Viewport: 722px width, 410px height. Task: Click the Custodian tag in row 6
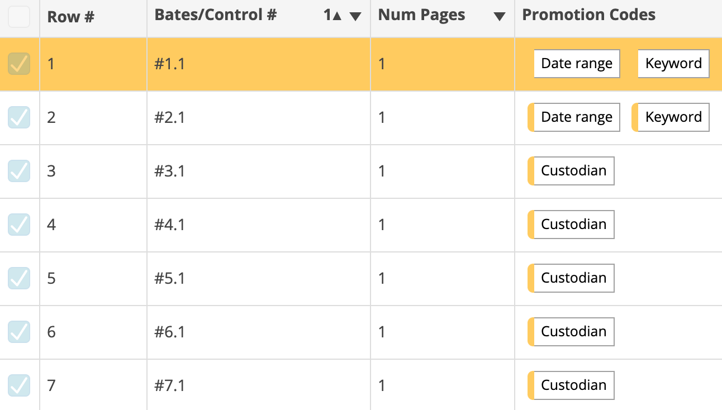[571, 332]
